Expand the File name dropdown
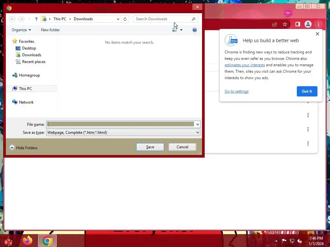The image size is (330, 247). [x=198, y=124]
